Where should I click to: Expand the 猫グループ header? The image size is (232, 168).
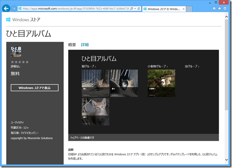pyautogui.click(x=89, y=66)
